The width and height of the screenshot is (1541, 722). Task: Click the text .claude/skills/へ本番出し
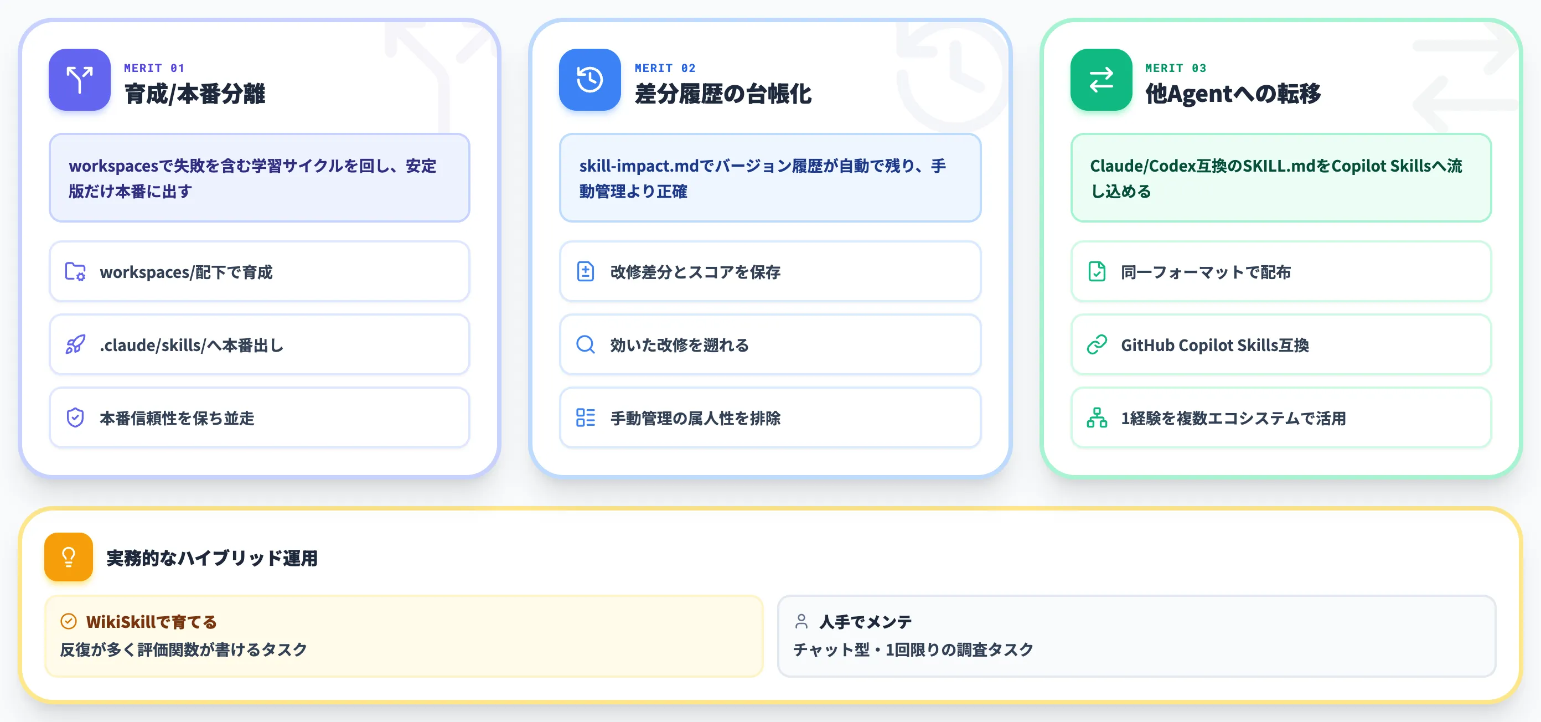192,345
